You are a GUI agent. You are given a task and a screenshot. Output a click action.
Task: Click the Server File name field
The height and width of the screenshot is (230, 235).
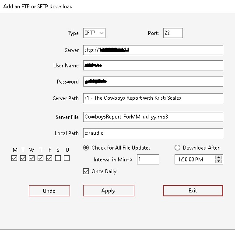tap(153, 117)
